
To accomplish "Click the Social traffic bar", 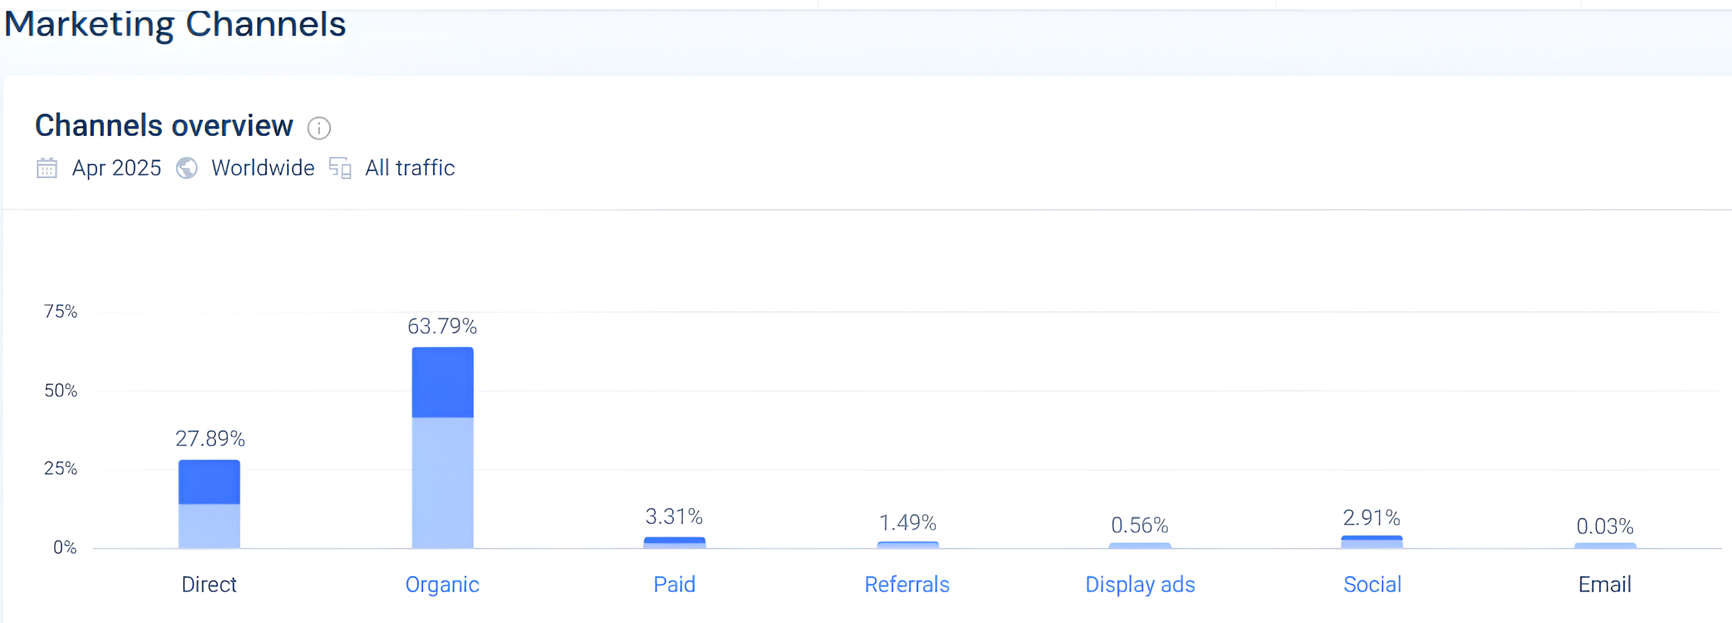I will (x=1371, y=541).
